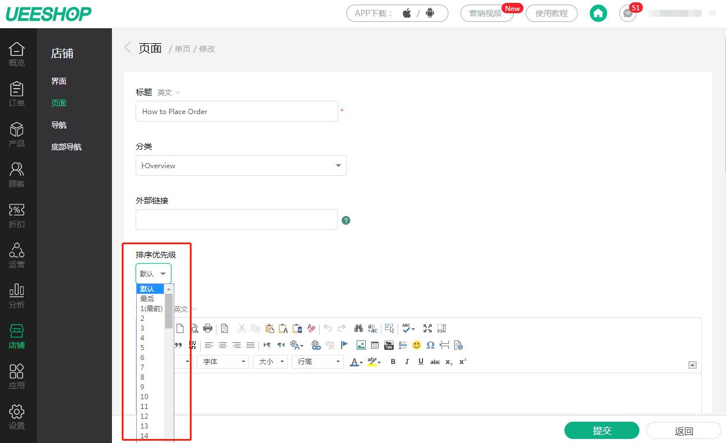726x443 pixels.
Task: Apply bold formatting
Action: 393,362
